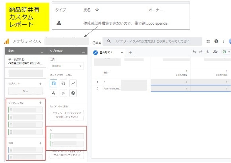
Task: Add a new dimension with plus icon
Action: (x=40, y=103)
